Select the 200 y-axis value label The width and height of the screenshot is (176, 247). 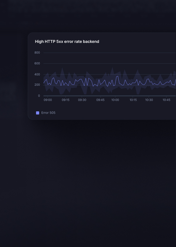tap(37, 85)
